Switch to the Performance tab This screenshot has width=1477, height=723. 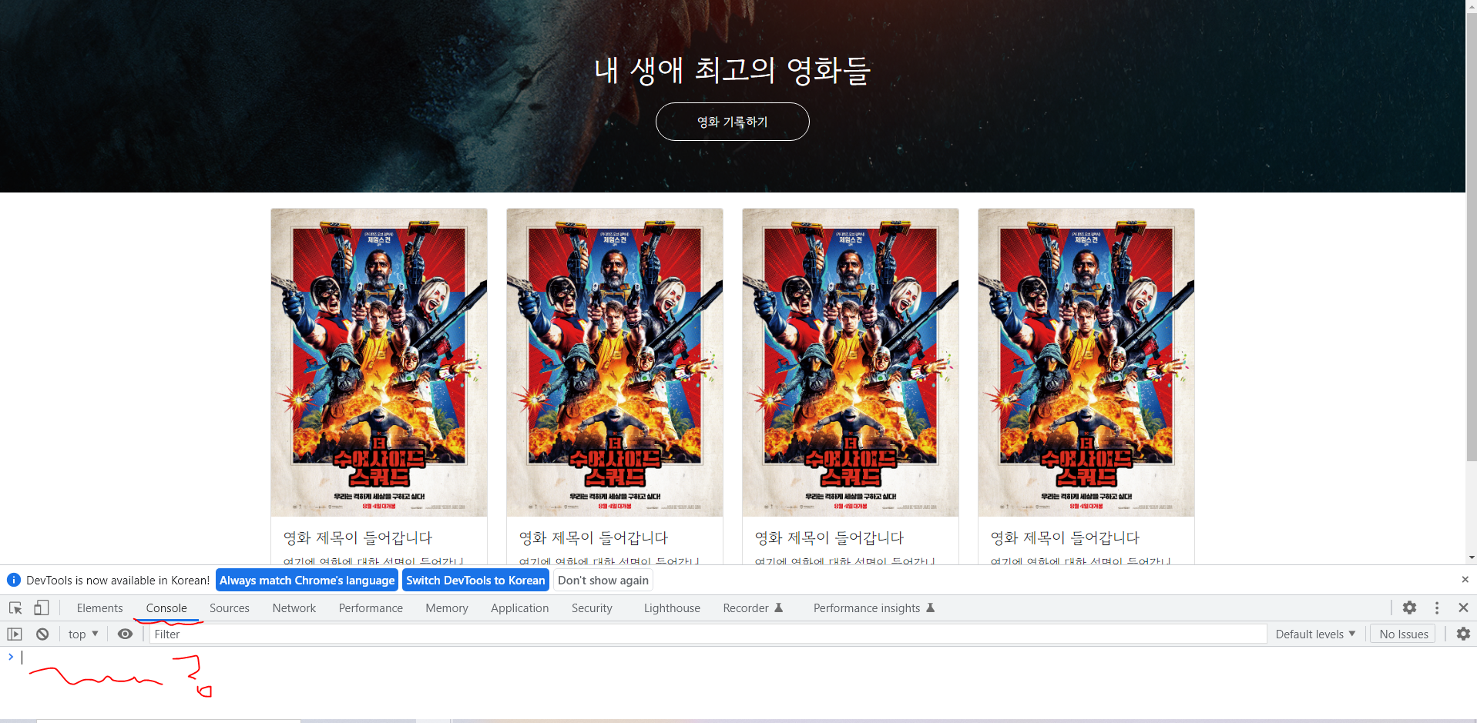pos(371,608)
